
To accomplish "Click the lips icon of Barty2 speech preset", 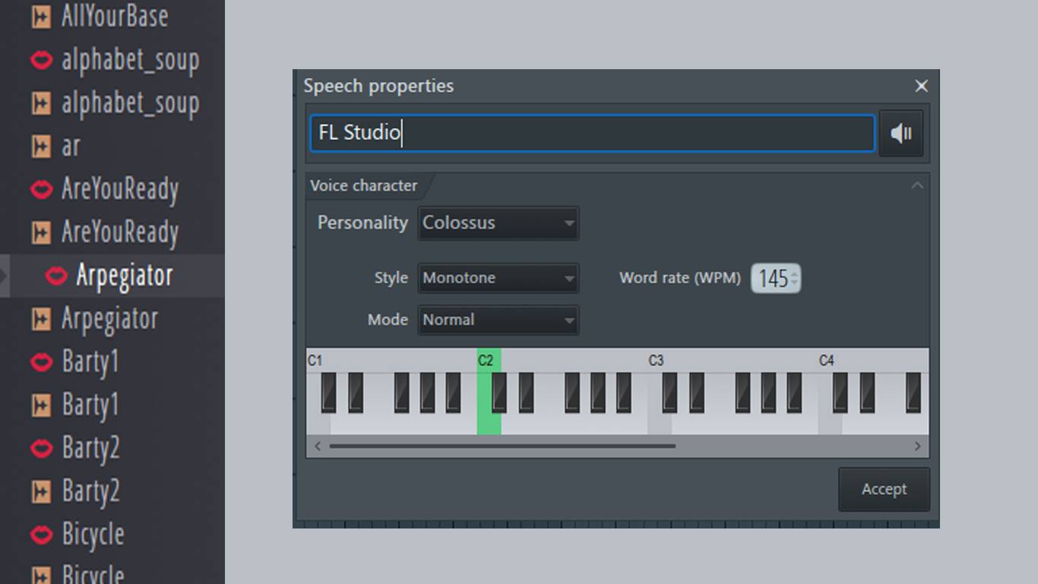I will click(41, 448).
